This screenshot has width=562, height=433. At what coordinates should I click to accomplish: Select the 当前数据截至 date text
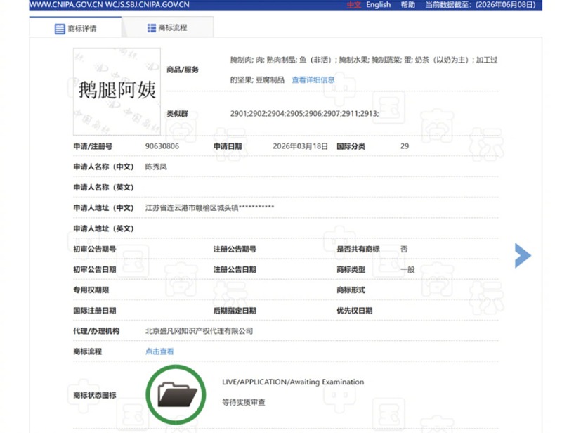(481, 5)
